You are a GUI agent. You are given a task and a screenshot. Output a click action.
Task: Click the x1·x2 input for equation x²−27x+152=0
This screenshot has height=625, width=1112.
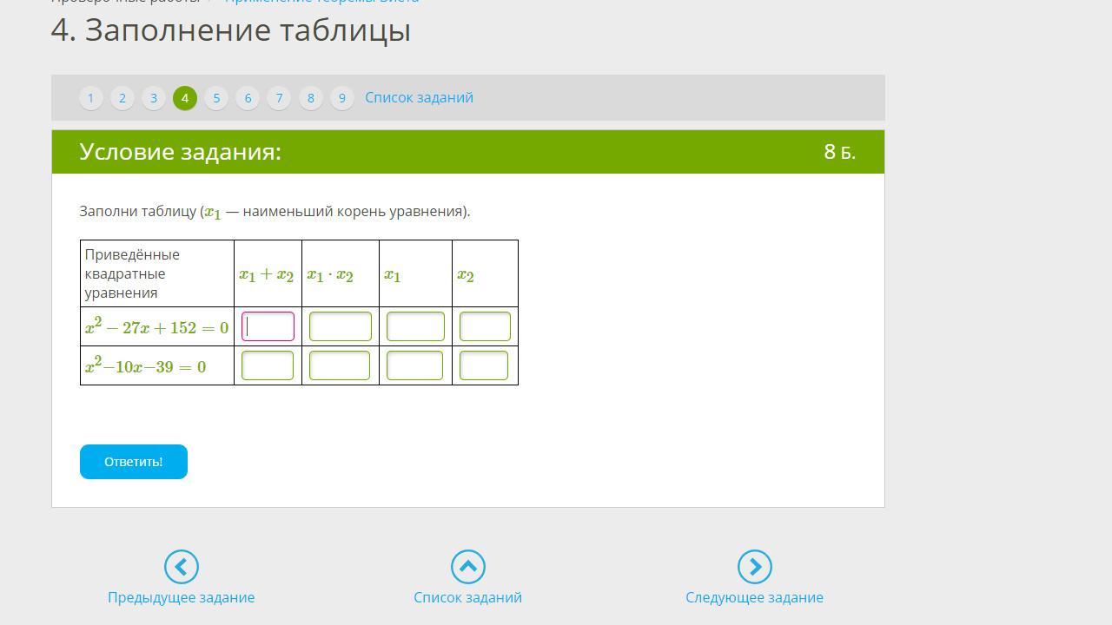tap(340, 326)
